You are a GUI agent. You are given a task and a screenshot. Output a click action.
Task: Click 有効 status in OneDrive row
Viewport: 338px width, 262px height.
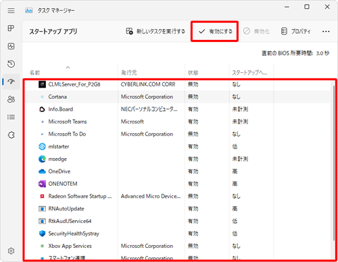pos(193,172)
